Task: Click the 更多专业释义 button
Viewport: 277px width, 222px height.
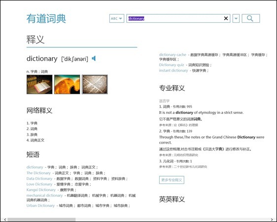Action: 172,180
